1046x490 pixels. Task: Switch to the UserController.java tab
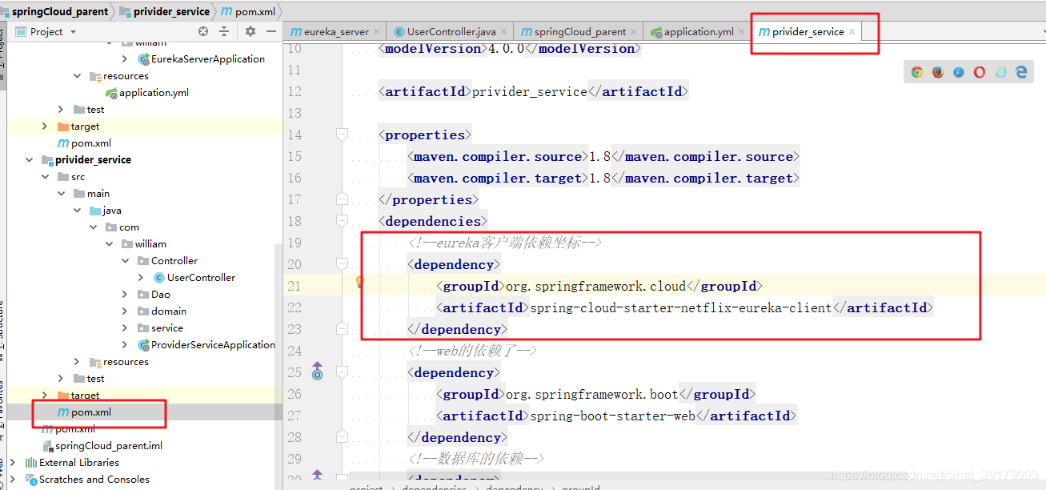click(x=451, y=32)
